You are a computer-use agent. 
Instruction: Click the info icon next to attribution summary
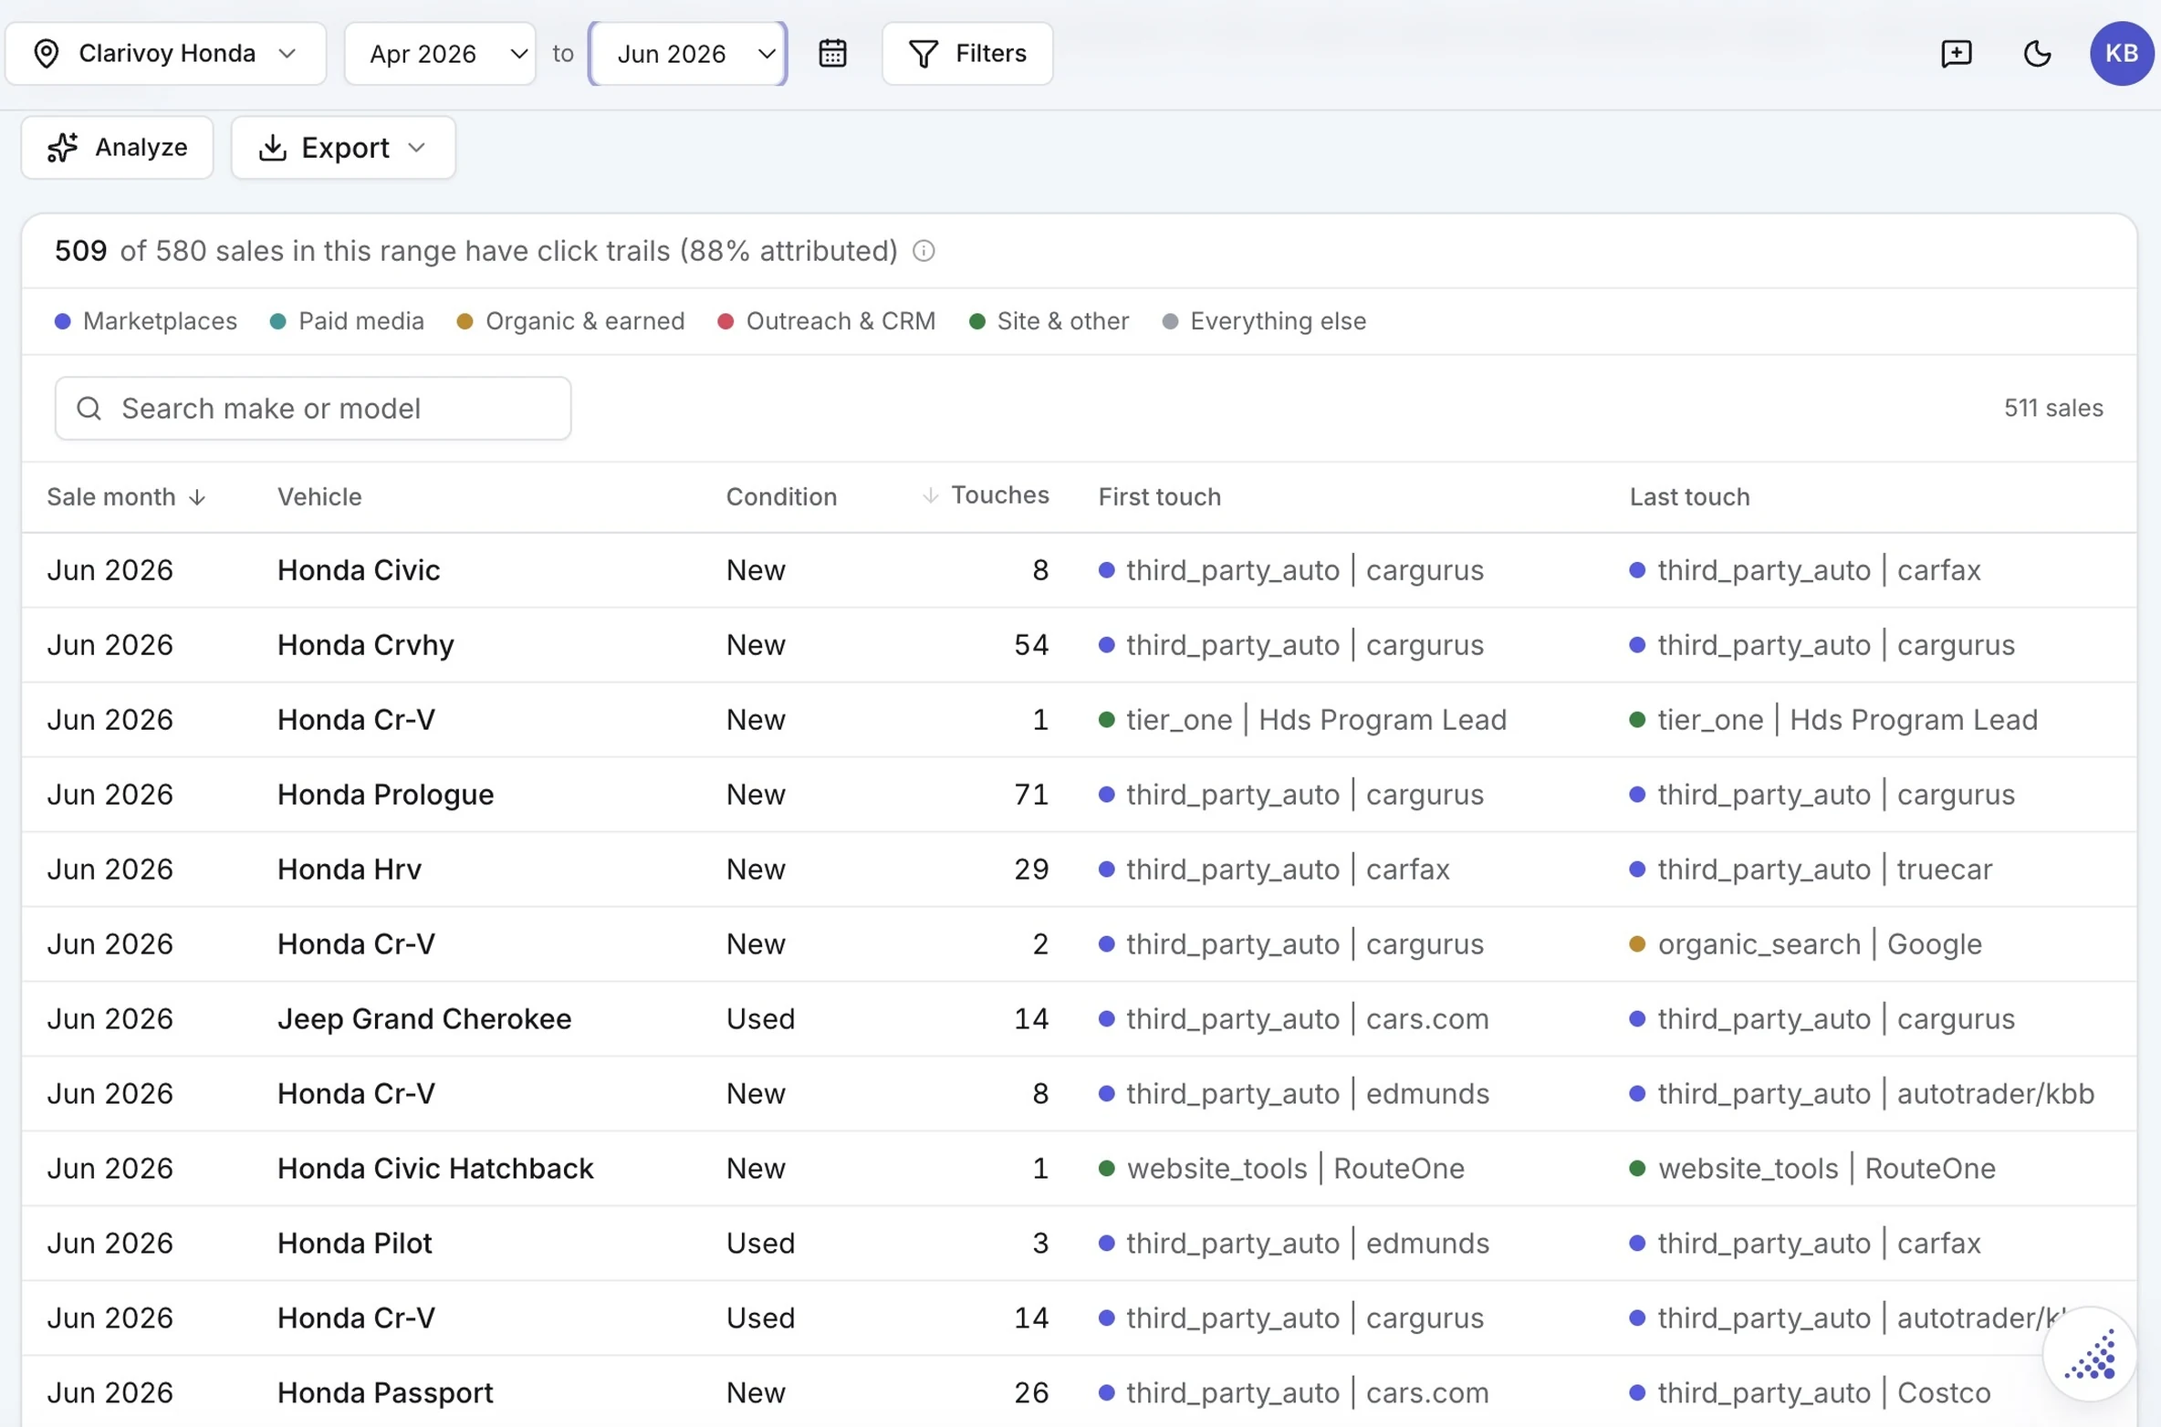tap(924, 251)
